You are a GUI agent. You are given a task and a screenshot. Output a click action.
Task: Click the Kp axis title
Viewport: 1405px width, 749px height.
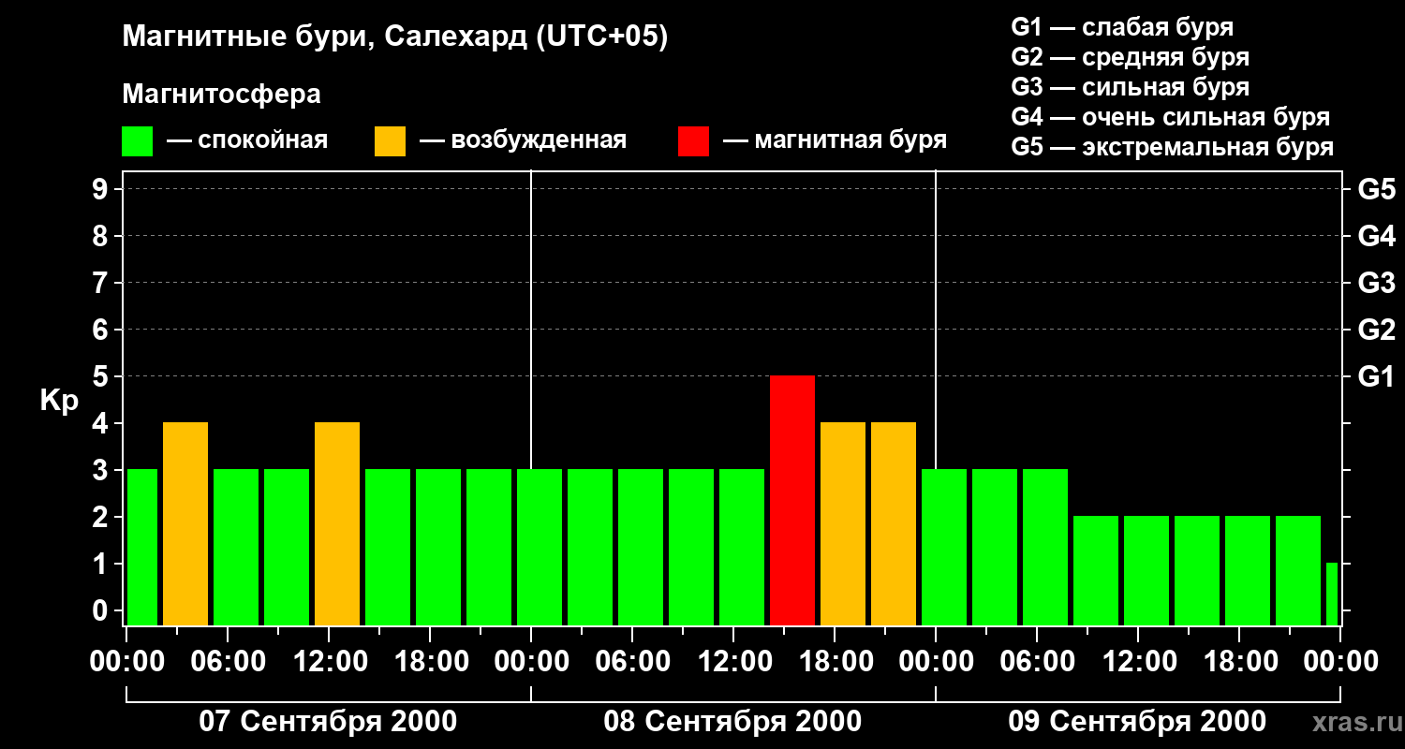click(59, 402)
